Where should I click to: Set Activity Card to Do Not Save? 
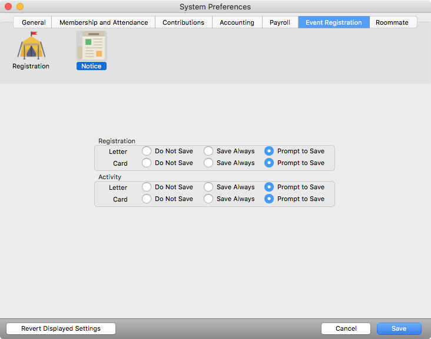(147, 199)
